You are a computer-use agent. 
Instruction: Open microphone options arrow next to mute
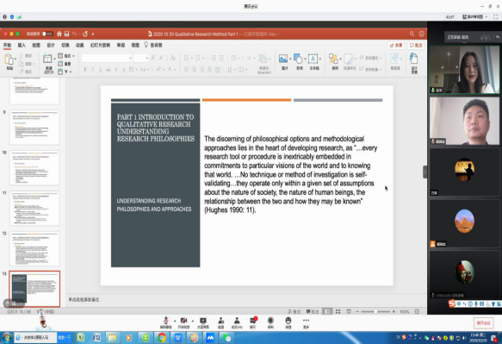tap(175, 321)
